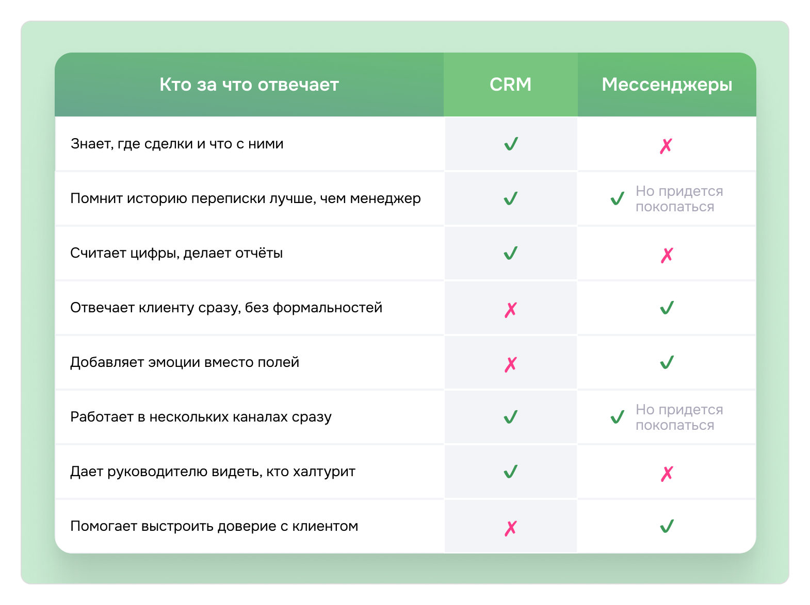This screenshot has height=605, width=810.
Task: Click Мессенджеры red cross in 'Считает цифры' row
Action: click(667, 255)
